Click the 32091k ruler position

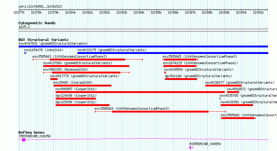click(x=258, y=12)
